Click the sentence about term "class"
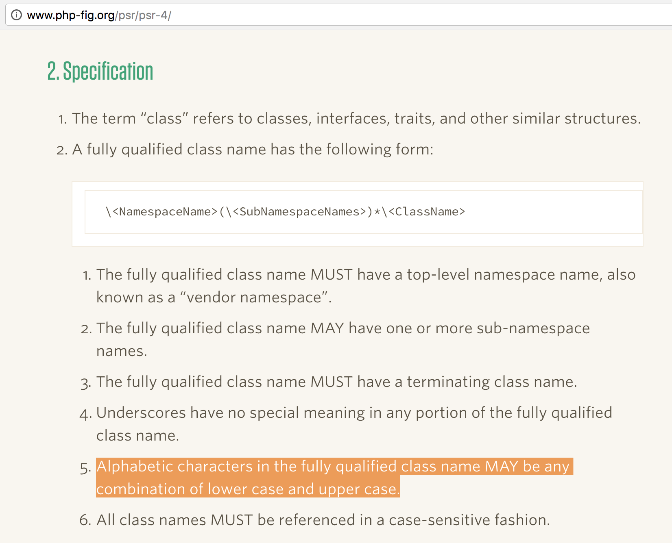The image size is (672, 543). click(x=356, y=119)
